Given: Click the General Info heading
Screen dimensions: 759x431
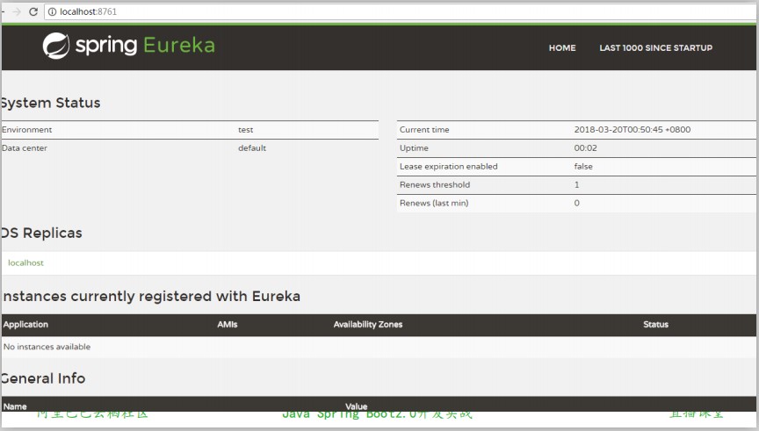Looking at the screenshot, I should point(44,378).
